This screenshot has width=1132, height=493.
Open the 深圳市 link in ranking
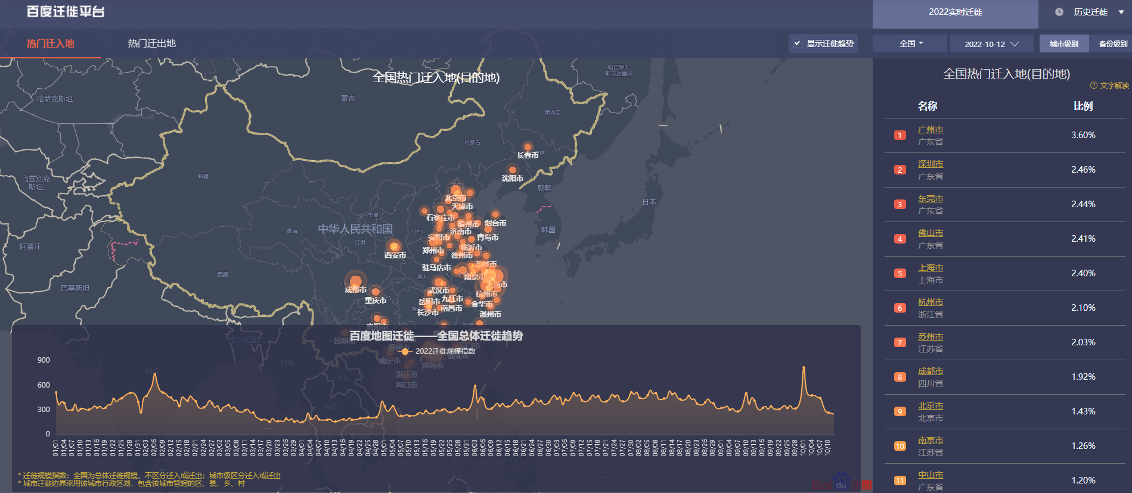click(x=930, y=164)
